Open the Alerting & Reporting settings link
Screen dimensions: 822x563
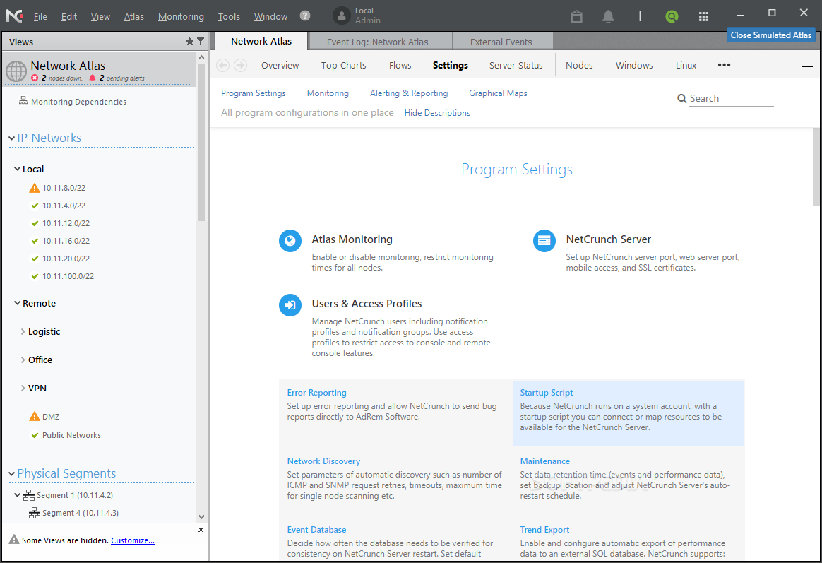click(409, 93)
